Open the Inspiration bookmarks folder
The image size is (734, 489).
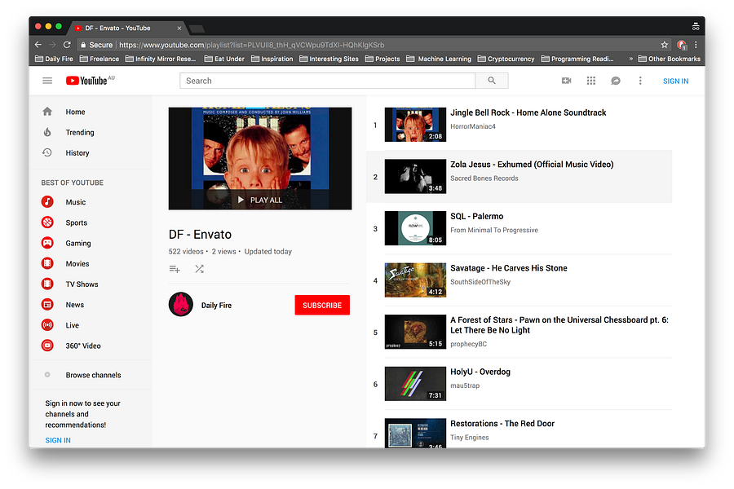tap(272, 59)
